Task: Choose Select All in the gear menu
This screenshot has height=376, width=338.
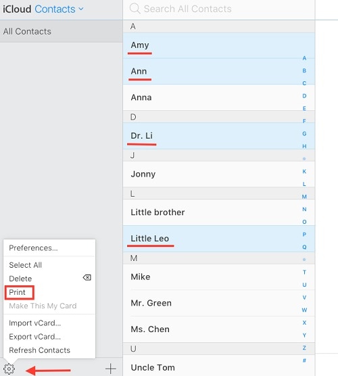Action: click(26, 265)
